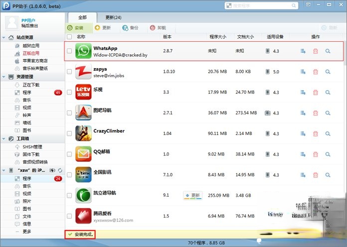Click the list icon in 全国影讯 row
Screen dimensions: 347x247
pos(303,175)
